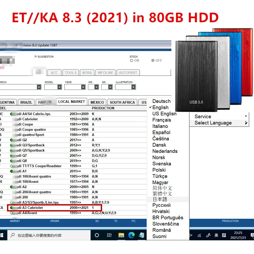Select the Q3/Sportback model row
The image size is (254, 254).
73,145
